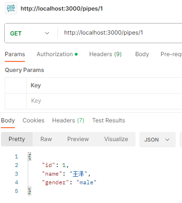Open the request Headers (9) tab
The image size is (182, 203).
105,54
